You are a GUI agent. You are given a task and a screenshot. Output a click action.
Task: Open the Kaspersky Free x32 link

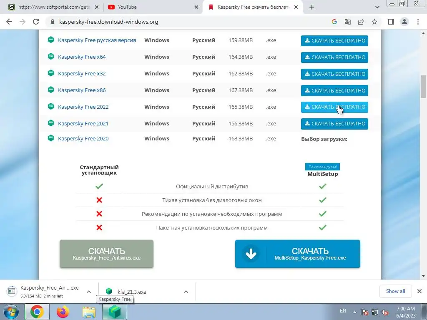point(82,73)
